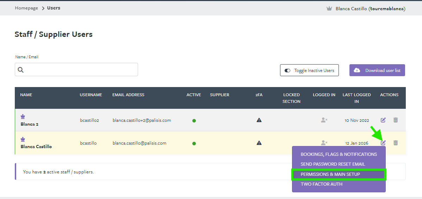Go to Homepage breadcrumb
Viewport: 422px width, 199px height.
click(x=26, y=8)
